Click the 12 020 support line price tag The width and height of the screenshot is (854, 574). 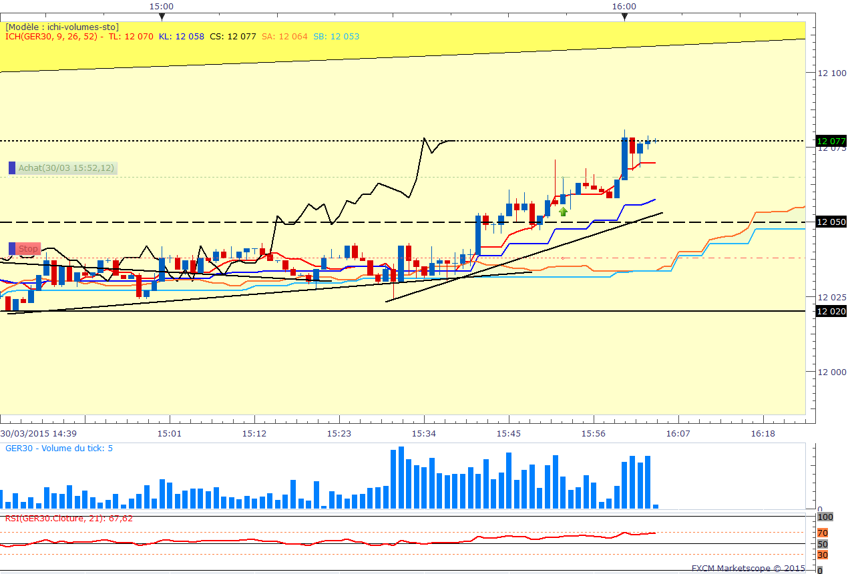point(831,311)
